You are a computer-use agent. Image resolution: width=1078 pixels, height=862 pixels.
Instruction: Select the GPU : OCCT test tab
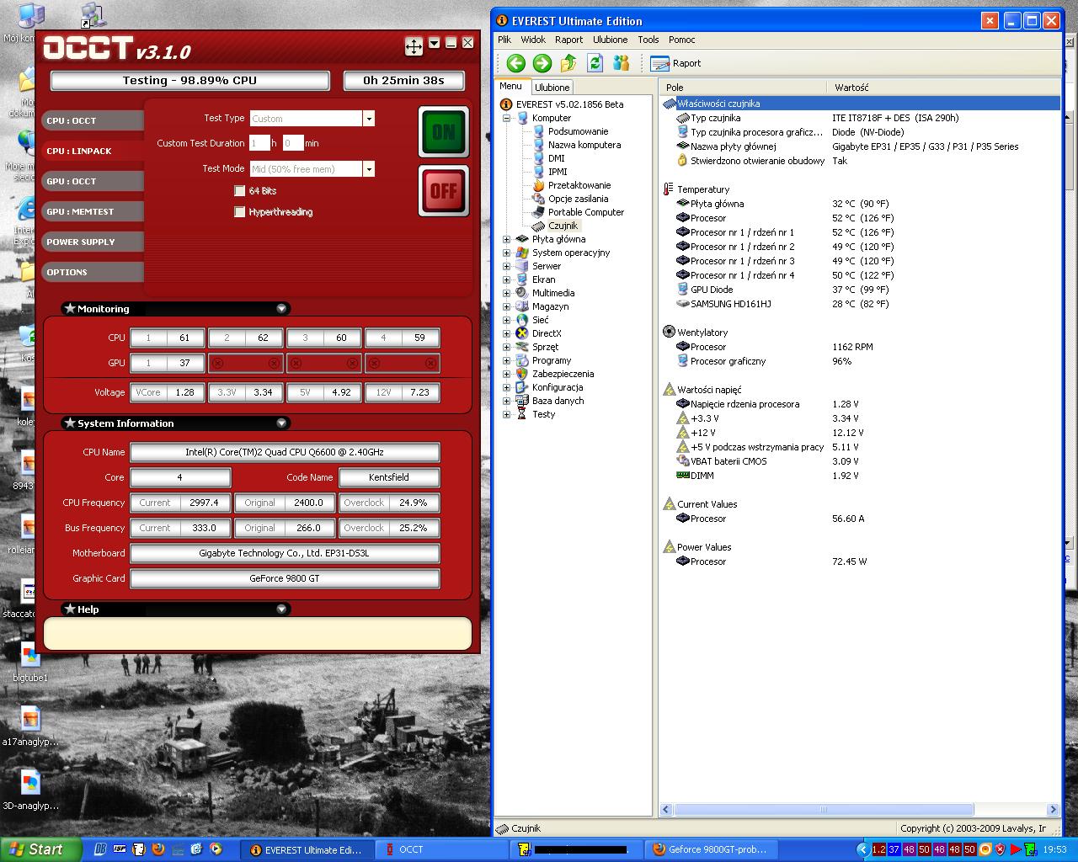93,182
